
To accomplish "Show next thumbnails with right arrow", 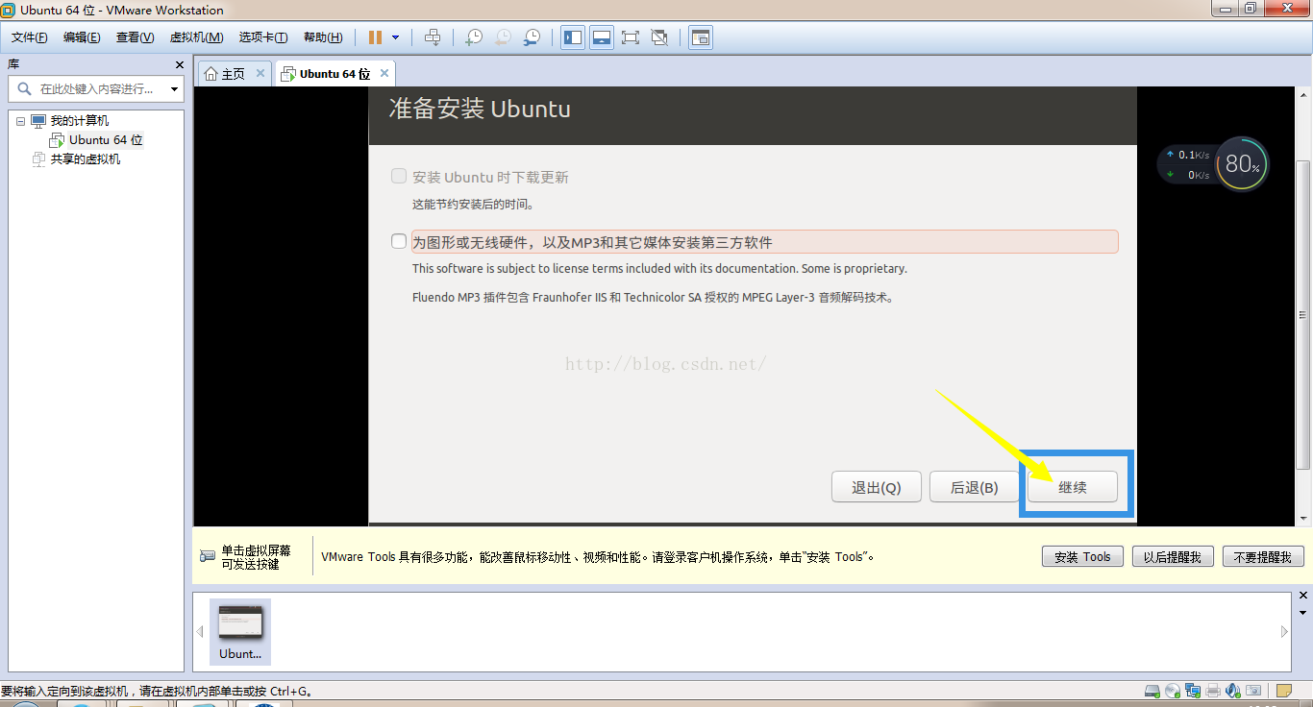I will 1284,631.
